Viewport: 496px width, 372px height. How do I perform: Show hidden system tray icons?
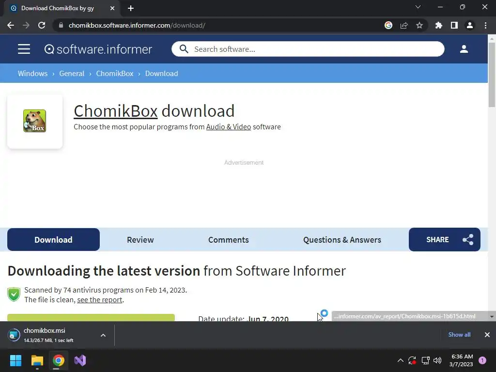401,360
